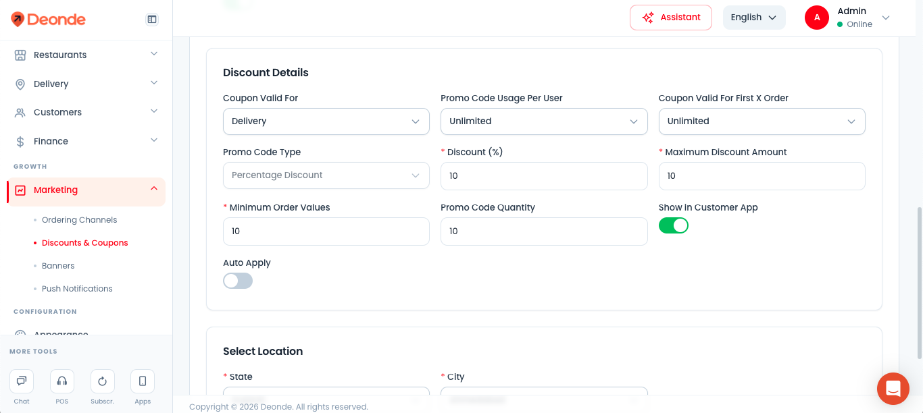Go to Ordering Channels
Image resolution: width=923 pixels, height=413 pixels.
tap(79, 220)
